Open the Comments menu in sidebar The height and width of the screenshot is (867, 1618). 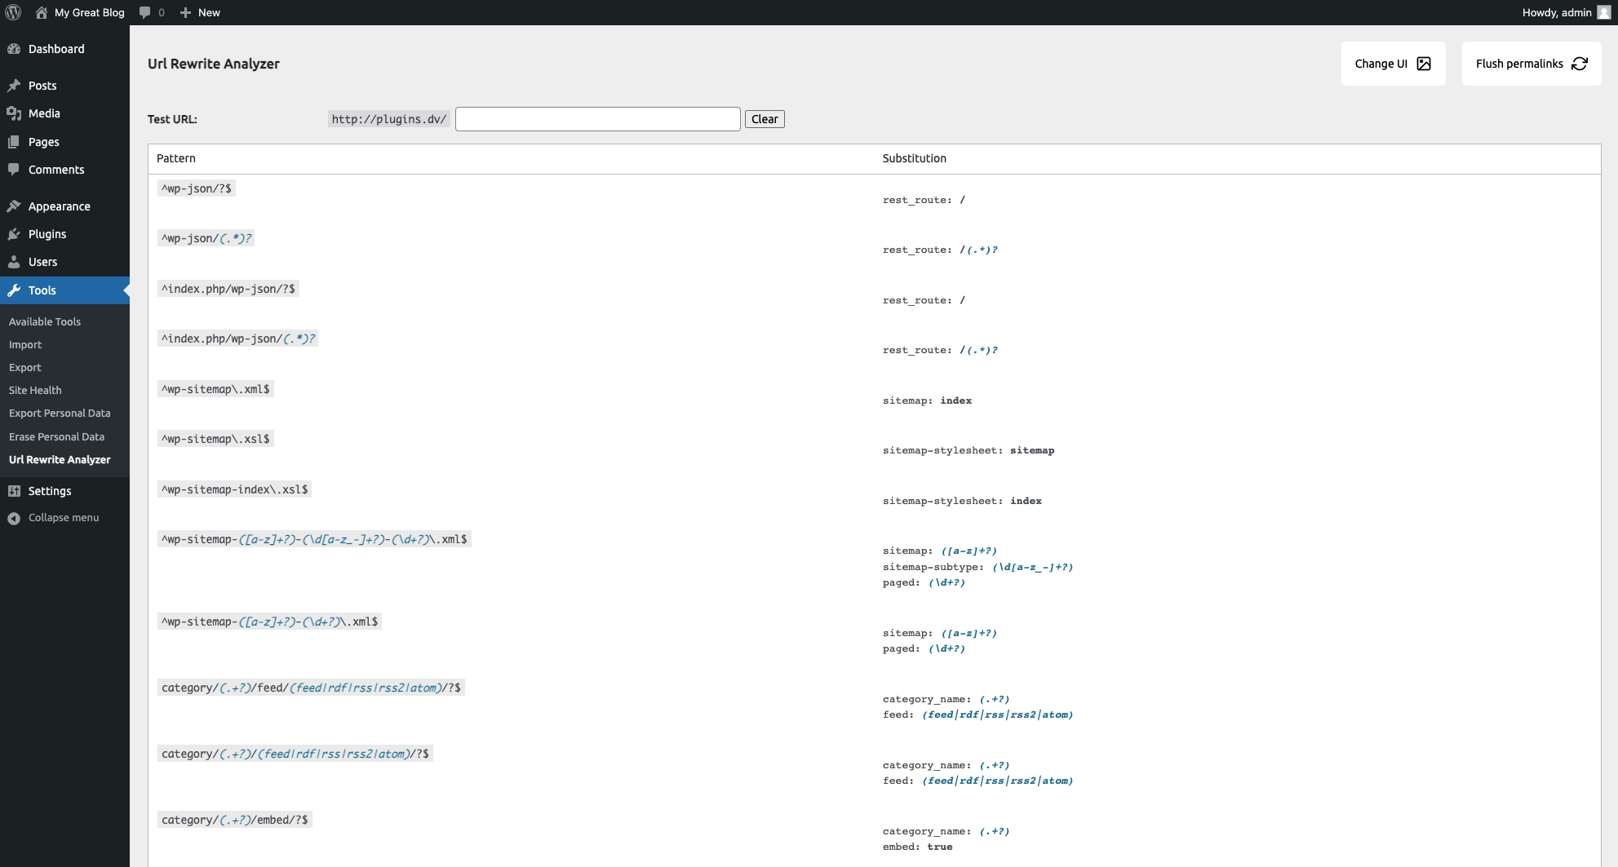point(64,170)
